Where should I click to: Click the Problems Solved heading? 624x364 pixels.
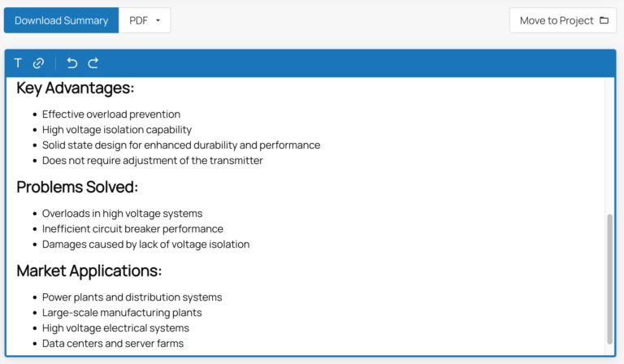click(x=77, y=187)
